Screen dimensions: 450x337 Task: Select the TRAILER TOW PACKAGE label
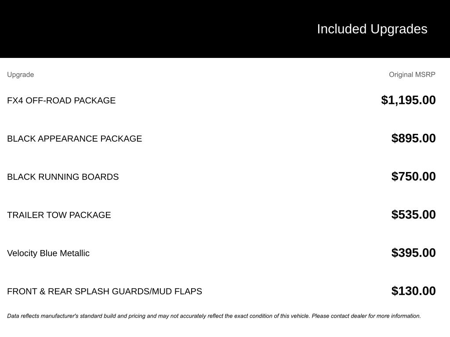pyautogui.click(x=59, y=215)
